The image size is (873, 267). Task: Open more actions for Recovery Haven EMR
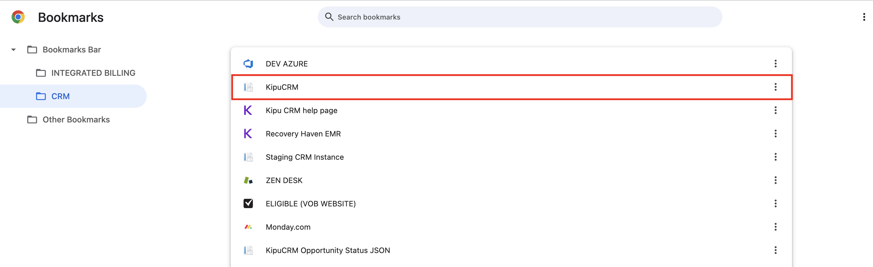coord(775,133)
